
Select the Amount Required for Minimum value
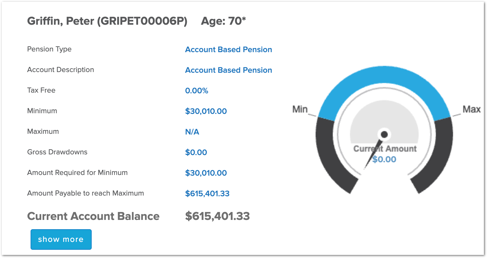pos(206,173)
